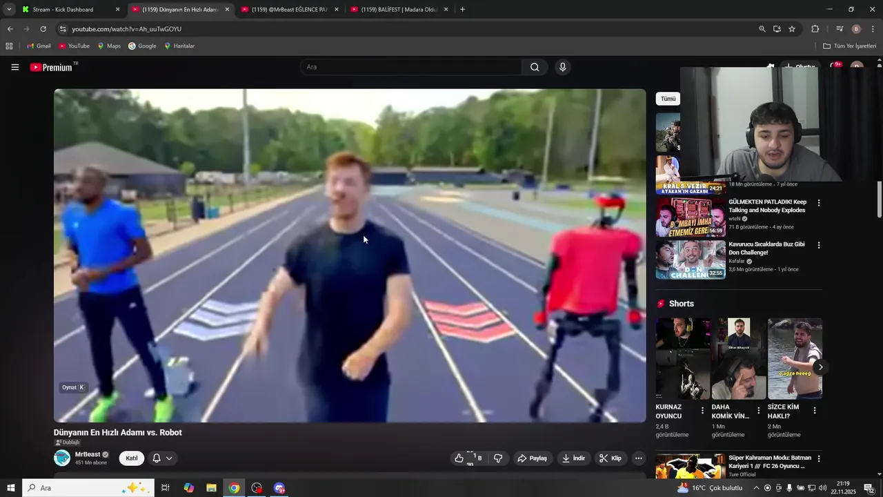This screenshot has width=883, height=497.
Task: Open the SİZCE KİM HAKLI short thumbnail
Action: (x=795, y=358)
